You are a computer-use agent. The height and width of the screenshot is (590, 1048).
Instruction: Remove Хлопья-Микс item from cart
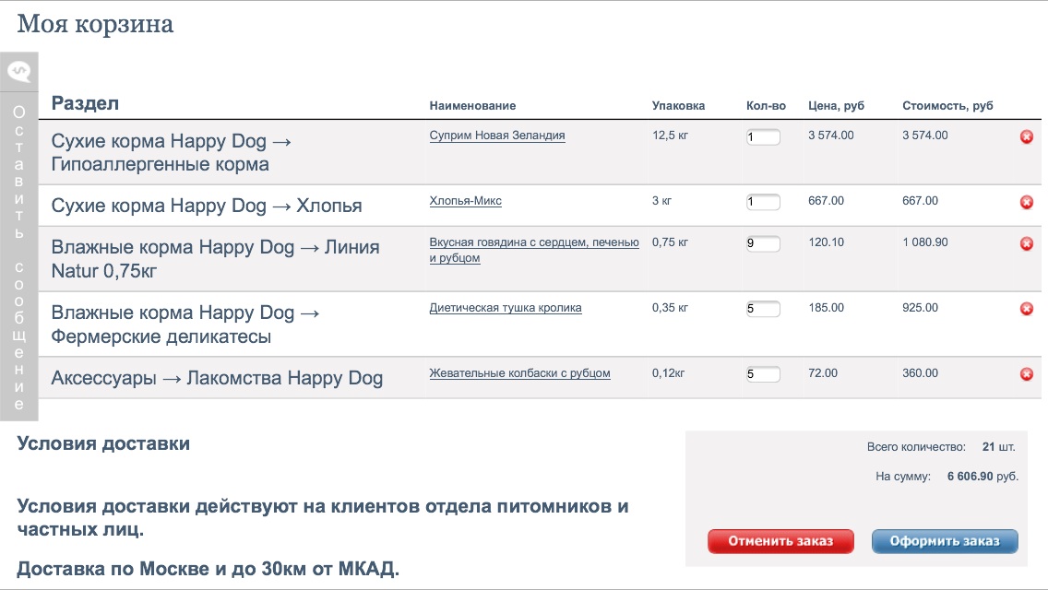1027,203
